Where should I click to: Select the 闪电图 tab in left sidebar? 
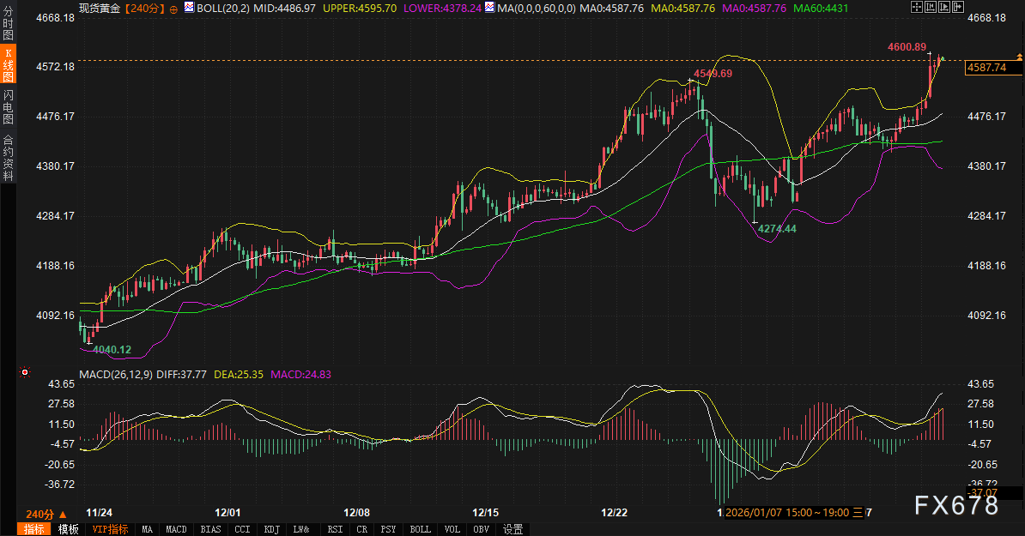(x=9, y=107)
